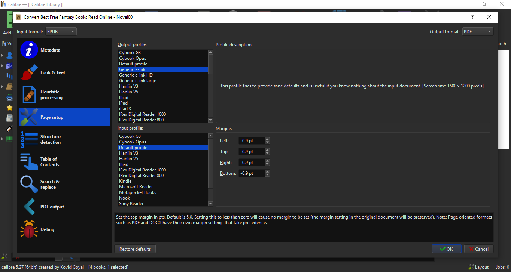Open the Metadata section icon
This screenshot has width=511, height=272.
point(29,50)
